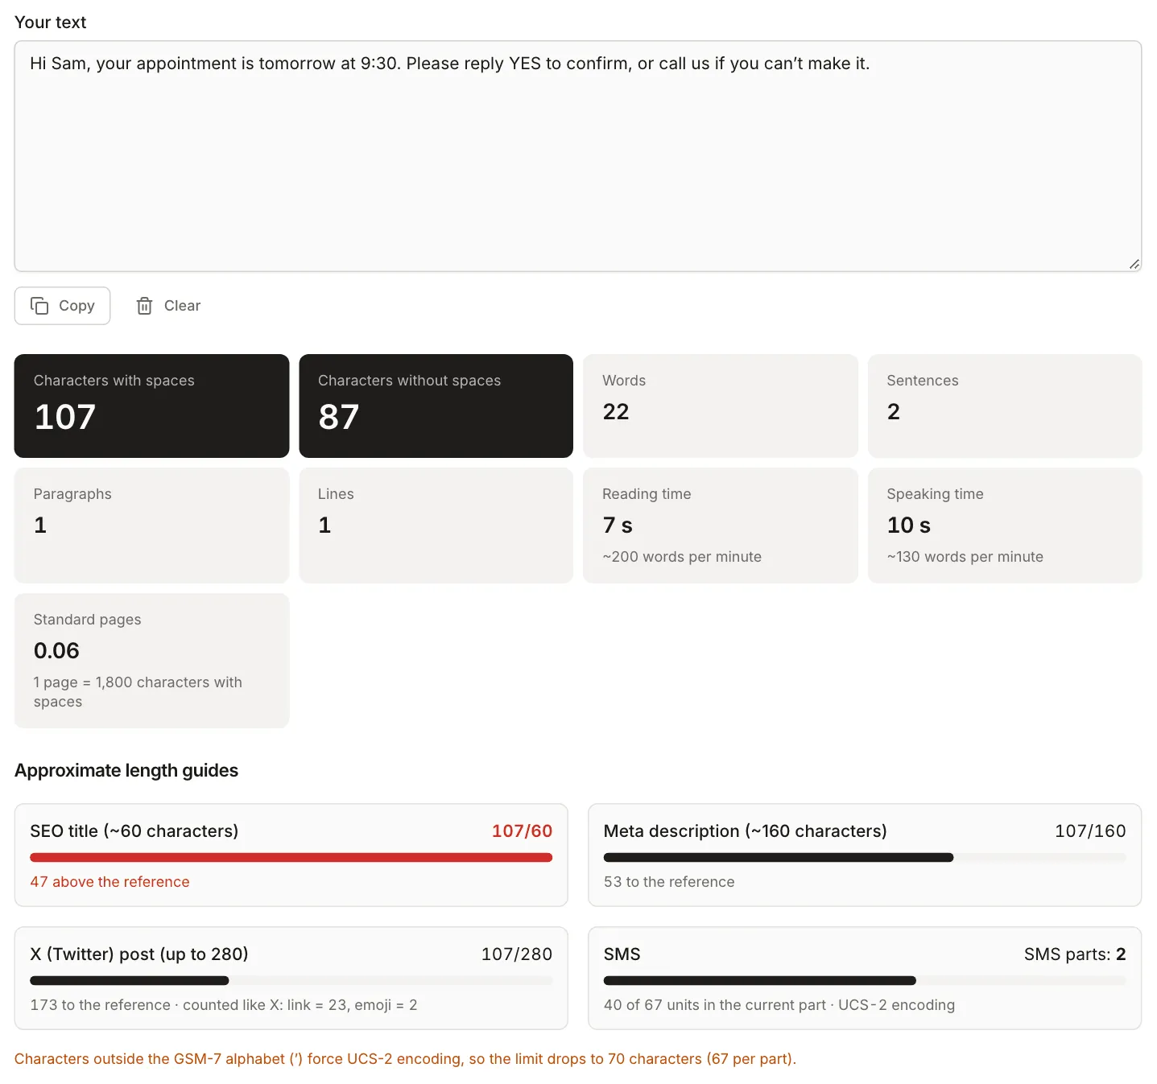Click the Words value 22
The width and height of the screenshot is (1157, 1084).
pos(616,412)
